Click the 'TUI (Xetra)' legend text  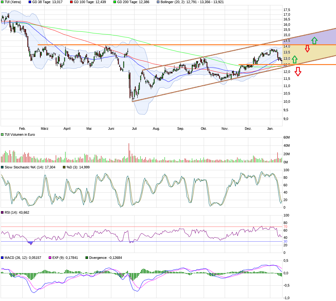13,2
